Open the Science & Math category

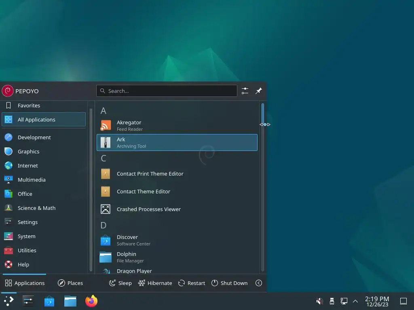(x=44, y=208)
